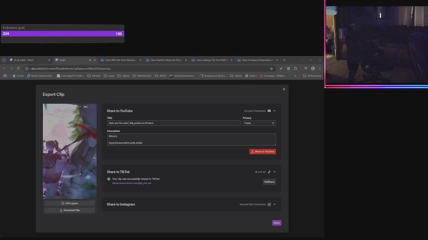Image resolution: width=428 pixels, height=240 pixels.
Task: Click the Edit Layout button
Action: click(x=70, y=203)
